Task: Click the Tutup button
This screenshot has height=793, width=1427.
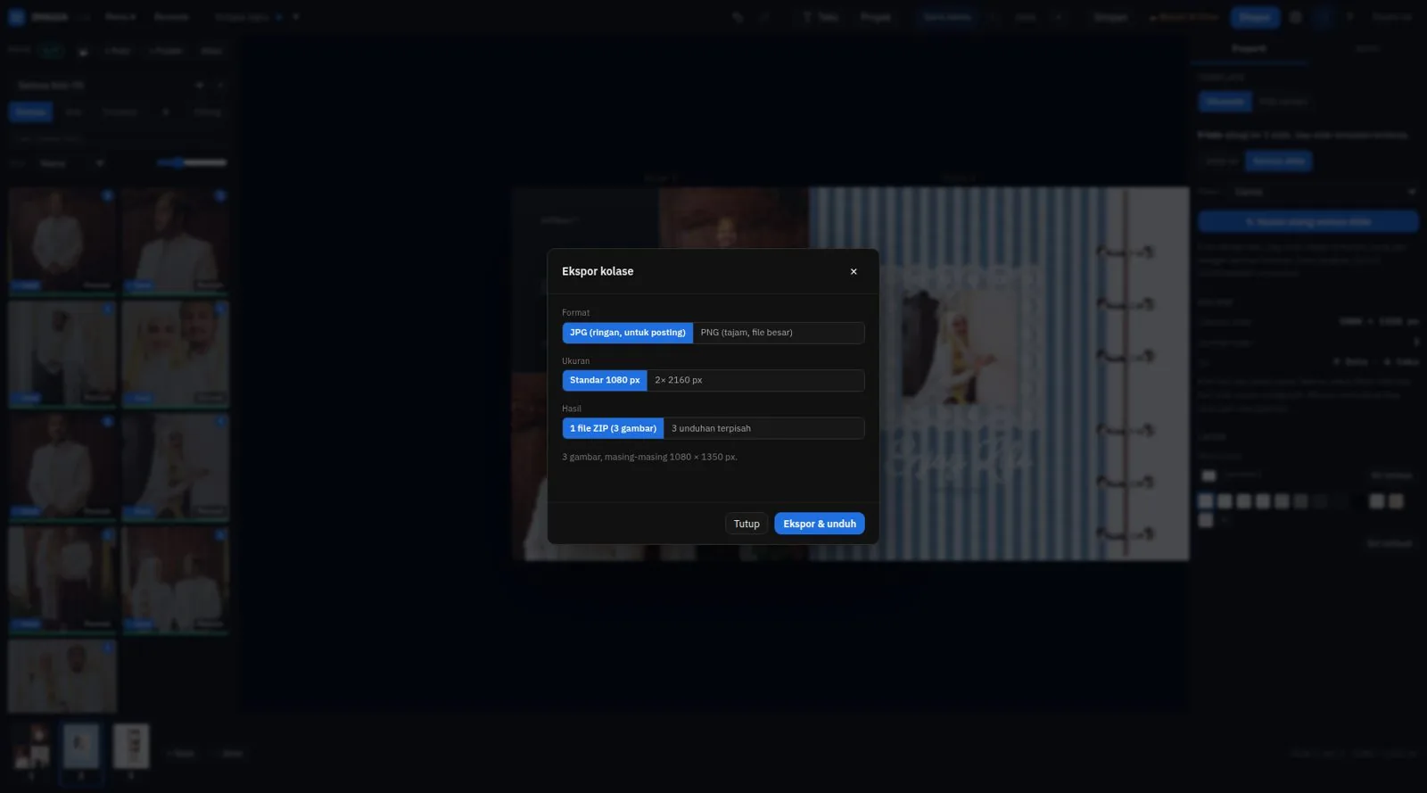Action: [x=746, y=524]
